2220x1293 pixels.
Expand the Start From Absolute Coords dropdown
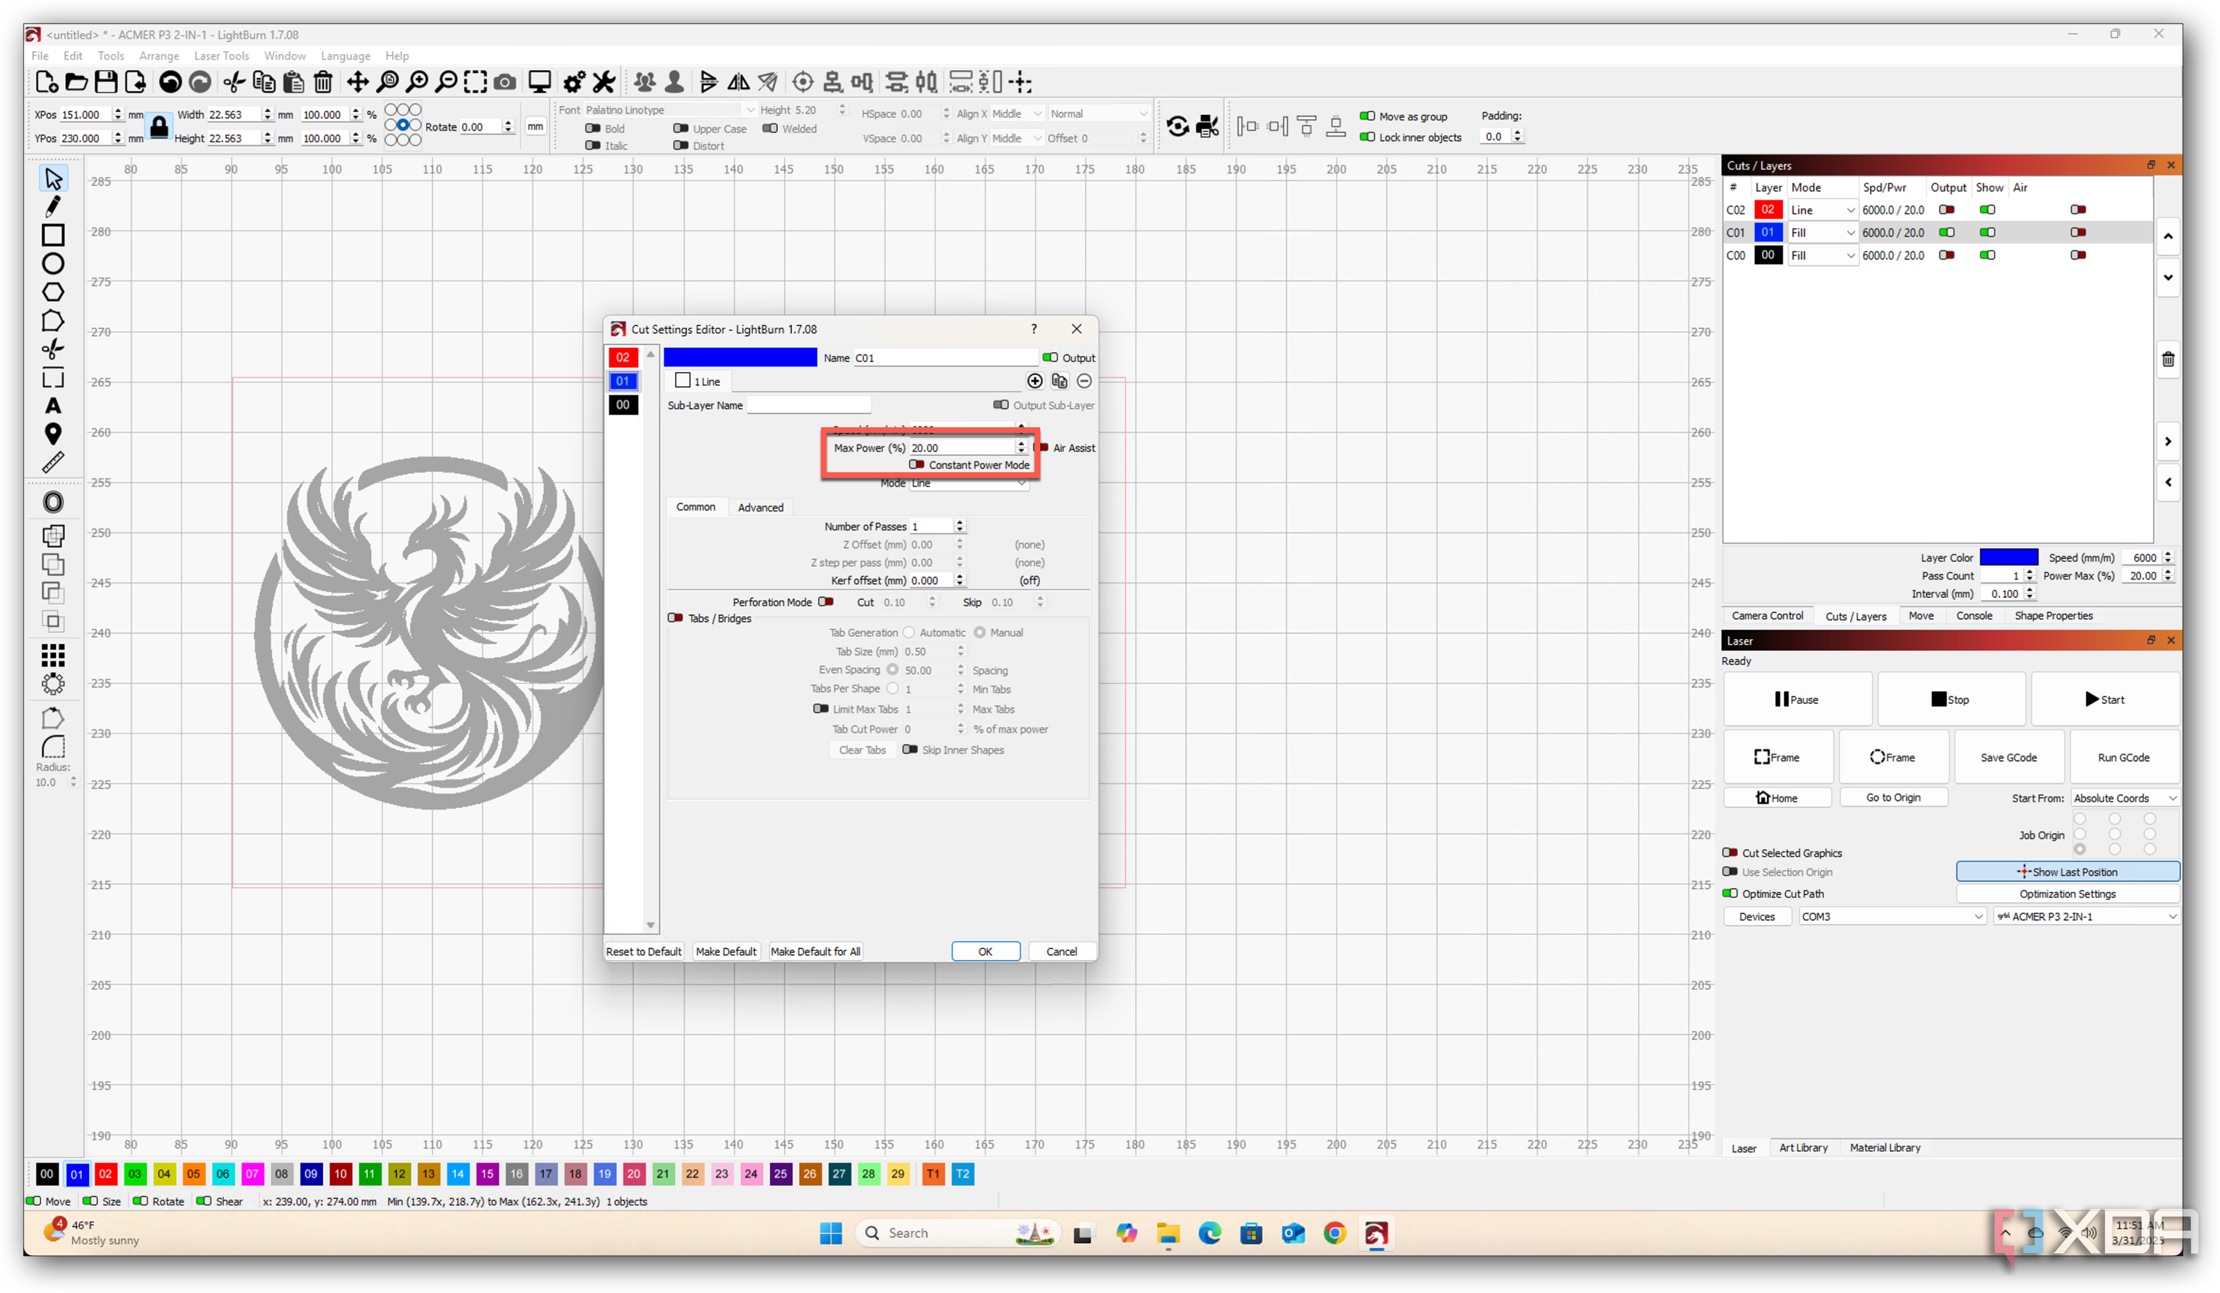2124,798
